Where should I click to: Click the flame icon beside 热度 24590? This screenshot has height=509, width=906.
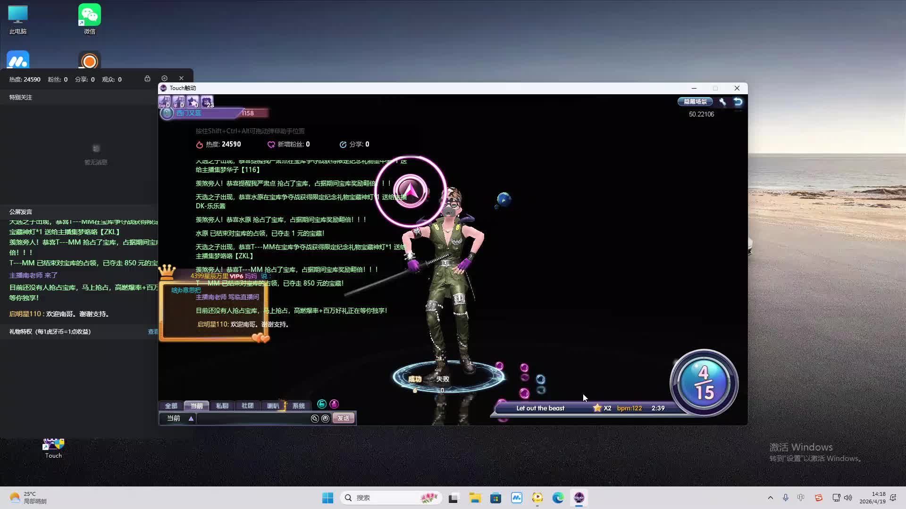tap(200, 145)
